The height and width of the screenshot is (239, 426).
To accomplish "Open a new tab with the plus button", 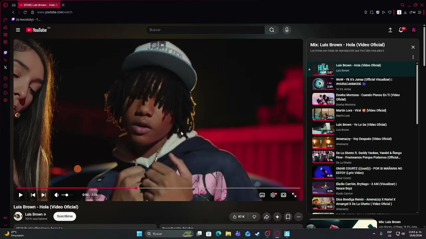I will pos(63,5).
